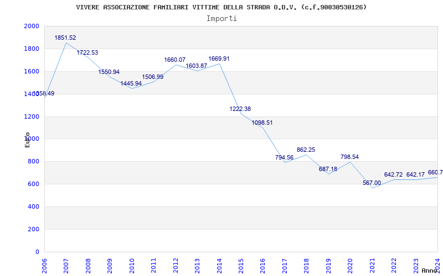This screenshot has height=276, width=443.
Task: Click x-axis year 2009
Action: point(110,266)
